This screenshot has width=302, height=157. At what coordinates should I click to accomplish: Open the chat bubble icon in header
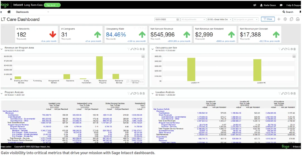[281, 5]
